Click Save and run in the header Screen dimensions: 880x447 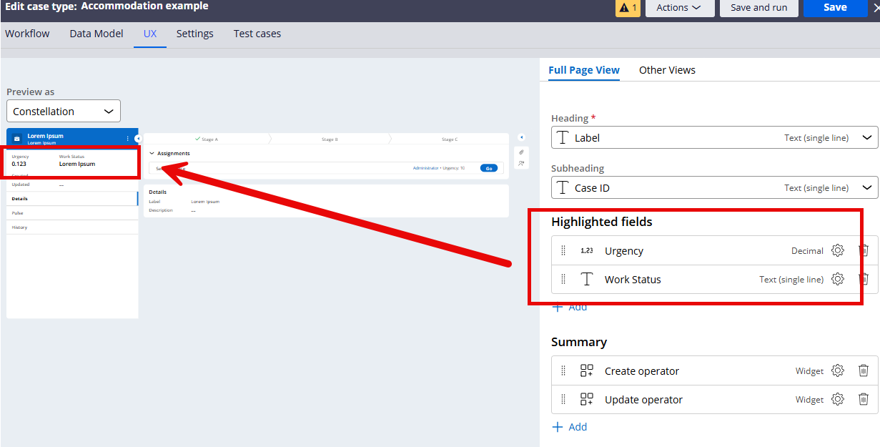point(759,9)
